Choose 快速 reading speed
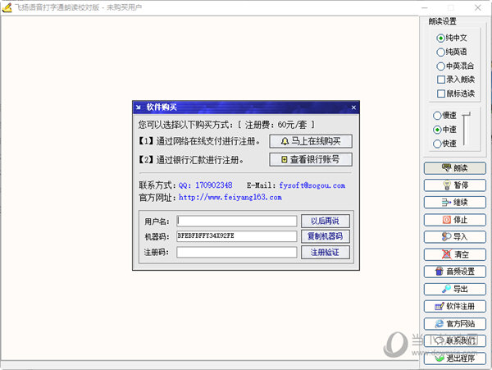Viewport: 492px width, 370px height. [444, 144]
